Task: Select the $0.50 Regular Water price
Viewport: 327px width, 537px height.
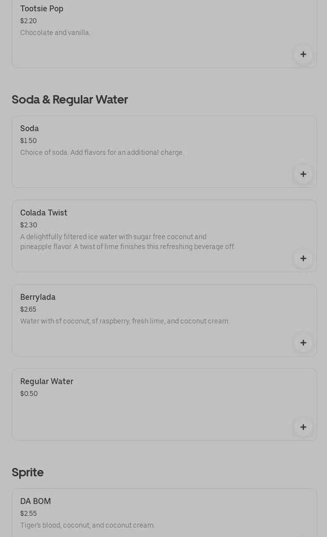Action: (x=29, y=394)
